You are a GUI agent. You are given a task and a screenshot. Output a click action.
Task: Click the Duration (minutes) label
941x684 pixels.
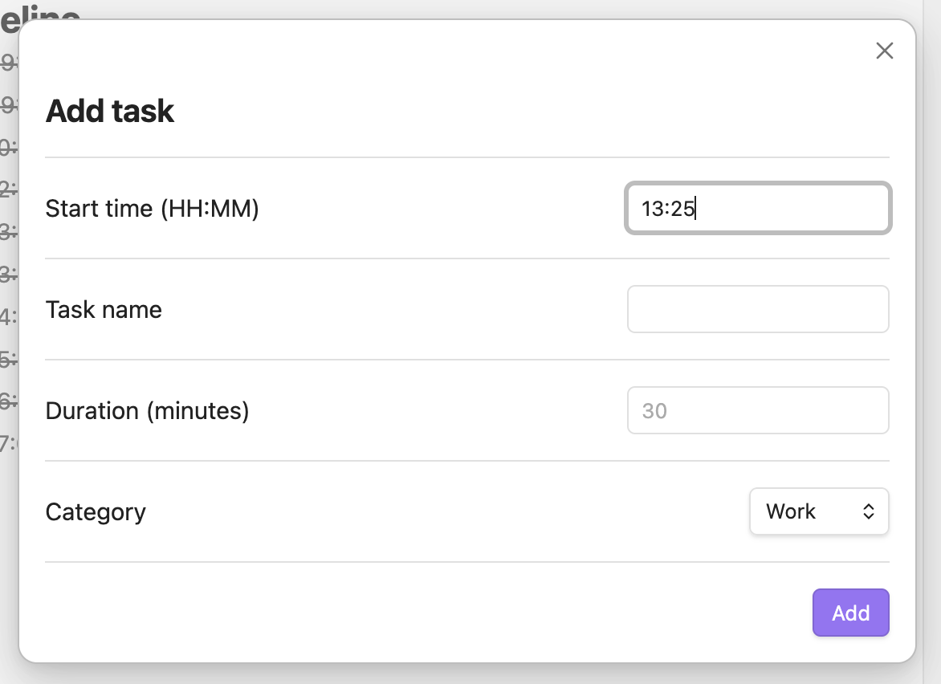148,411
